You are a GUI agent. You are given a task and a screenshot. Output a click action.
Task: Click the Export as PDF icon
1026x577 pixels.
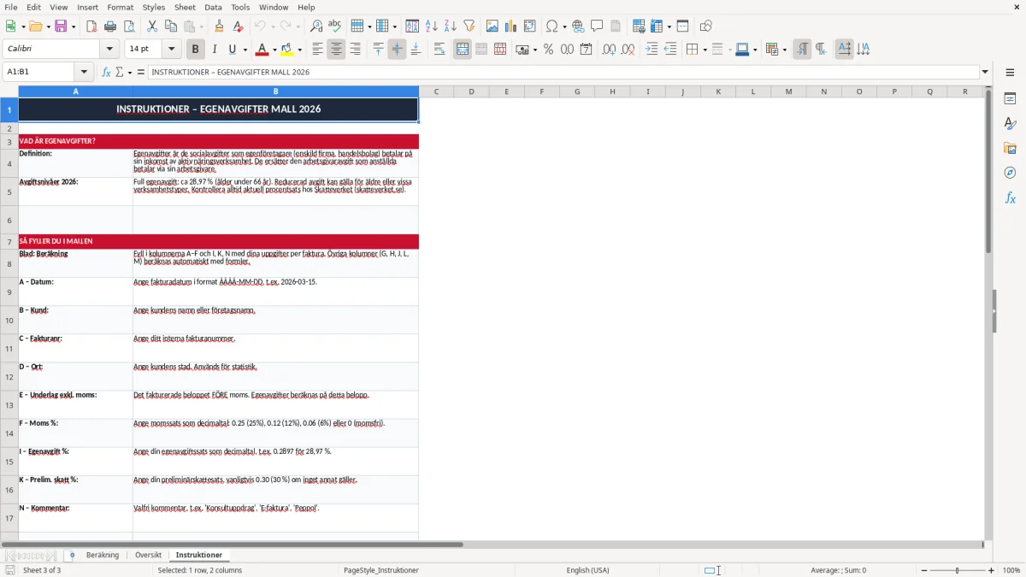(91, 26)
